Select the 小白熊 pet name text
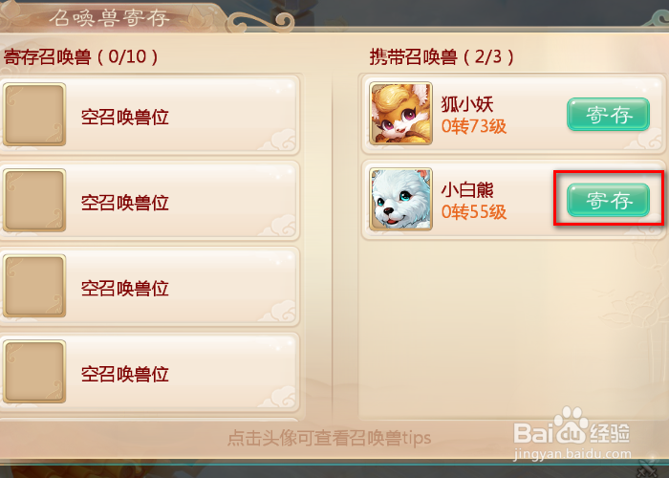The width and height of the screenshot is (669, 478). click(467, 189)
